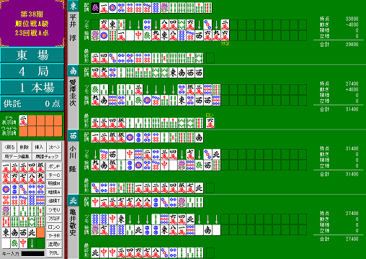Select the tsumogiri down-arrow tile in palette

[32, 243]
